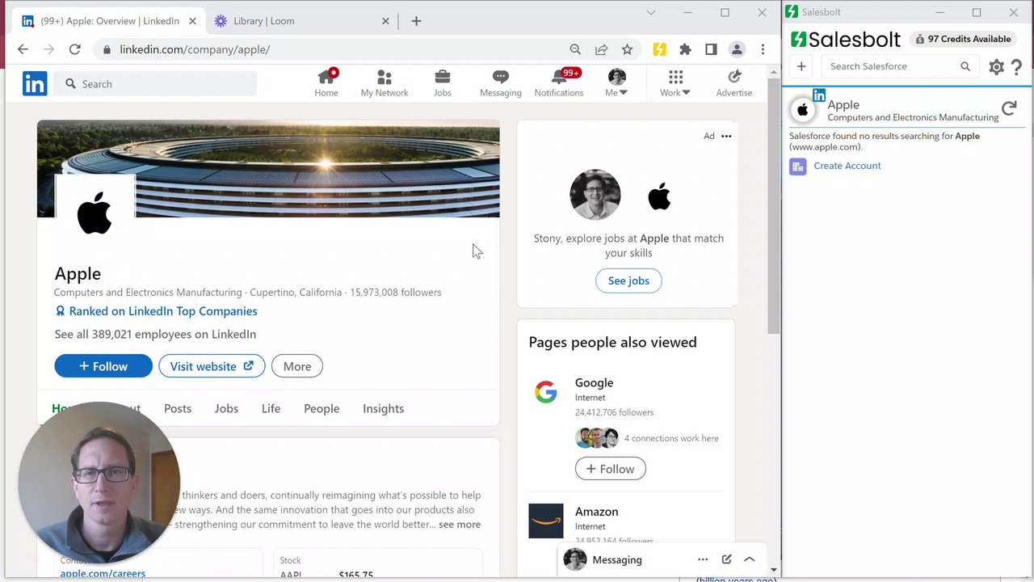The image size is (1034, 582).
Task: Bookmark this page with star icon
Action: click(627, 49)
